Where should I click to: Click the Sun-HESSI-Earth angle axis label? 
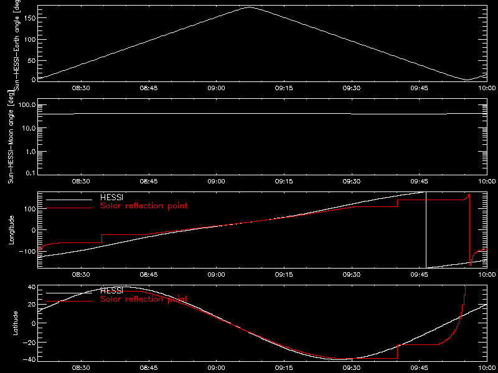click(x=18, y=45)
